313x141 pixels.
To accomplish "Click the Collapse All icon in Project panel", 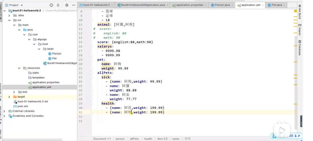I will pyautogui.click(x=58, y=5).
